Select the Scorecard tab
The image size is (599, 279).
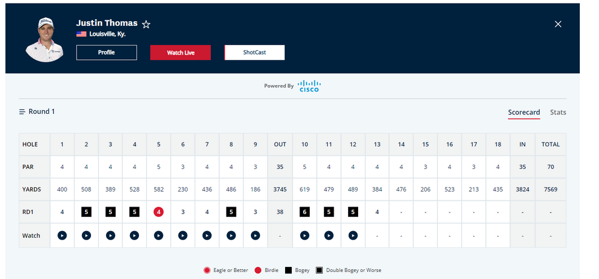[524, 113]
